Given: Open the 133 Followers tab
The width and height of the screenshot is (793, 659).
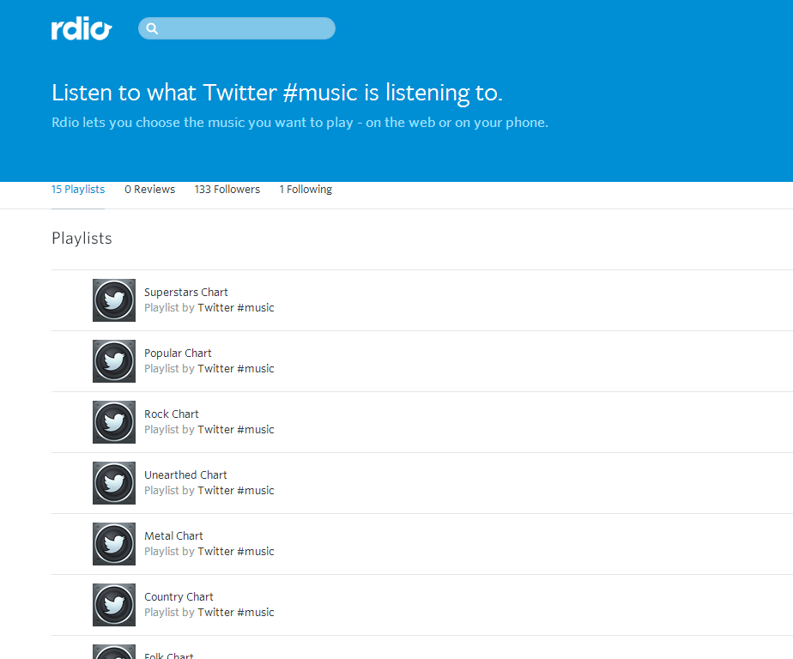Looking at the screenshot, I should click(227, 189).
